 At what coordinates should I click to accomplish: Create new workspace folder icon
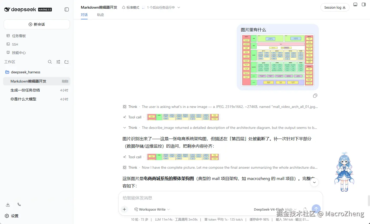coord(67,62)
